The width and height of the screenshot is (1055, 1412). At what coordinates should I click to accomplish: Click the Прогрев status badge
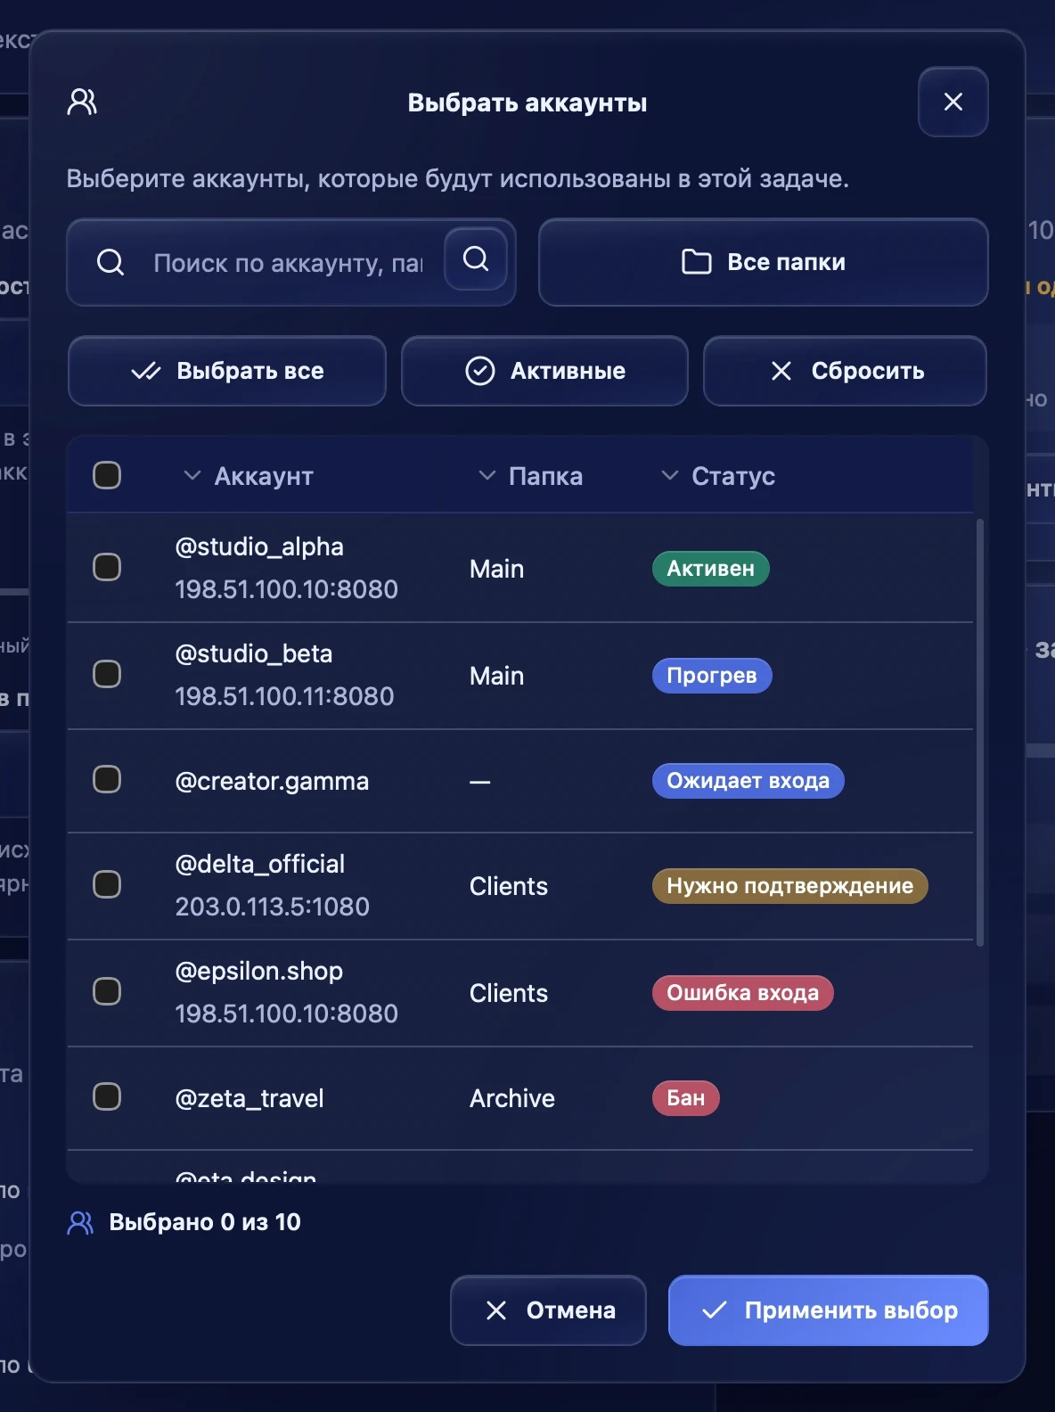712,676
